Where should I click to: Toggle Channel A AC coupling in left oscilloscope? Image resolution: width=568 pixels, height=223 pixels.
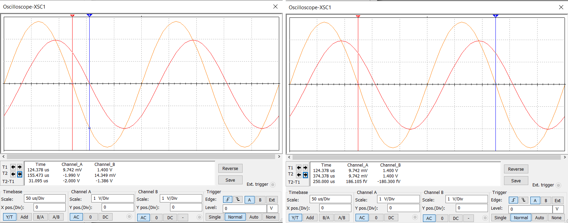coord(76,217)
